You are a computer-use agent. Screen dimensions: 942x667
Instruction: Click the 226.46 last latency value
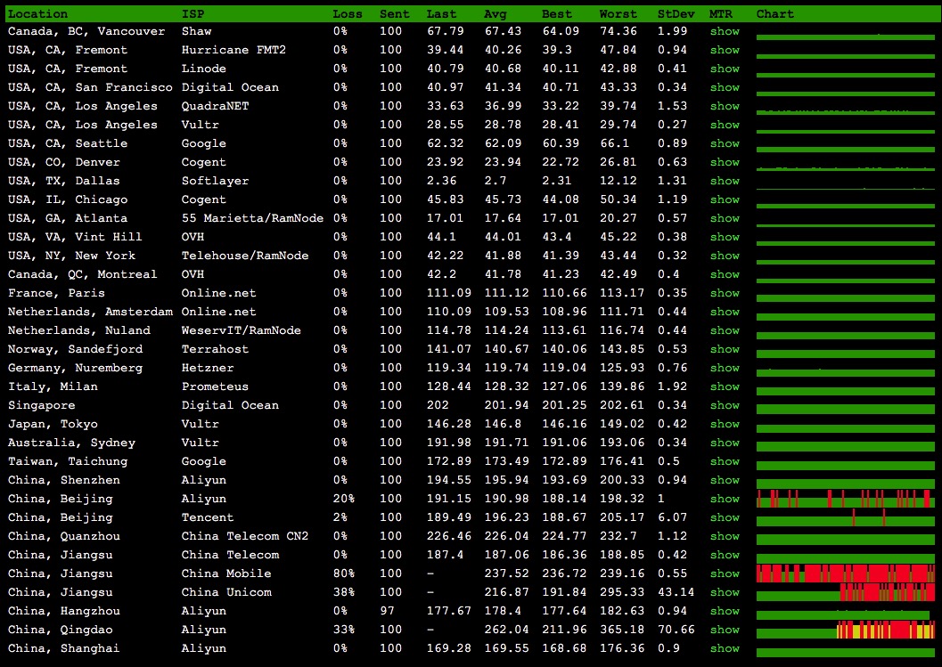tap(449, 536)
